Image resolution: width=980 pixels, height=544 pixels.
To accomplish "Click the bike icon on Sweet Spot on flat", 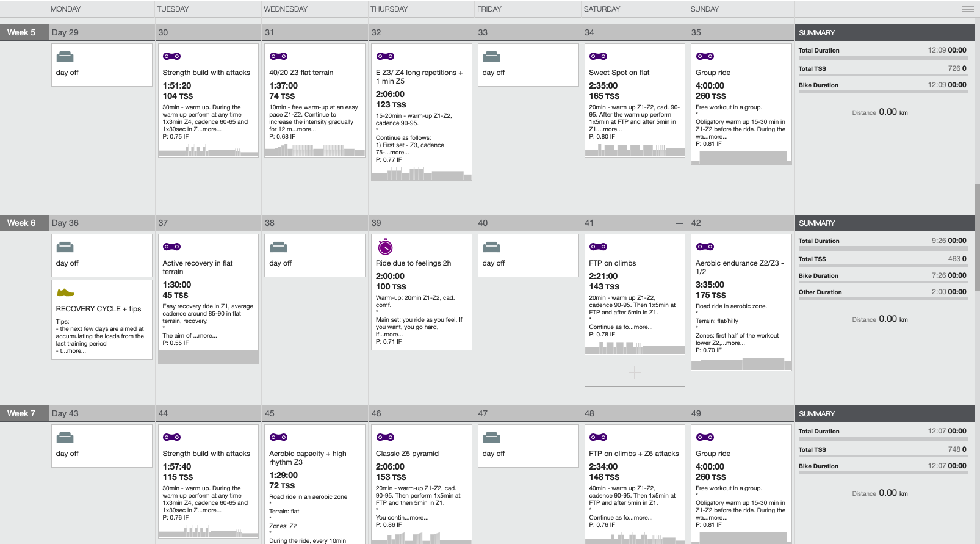I will tap(598, 56).
